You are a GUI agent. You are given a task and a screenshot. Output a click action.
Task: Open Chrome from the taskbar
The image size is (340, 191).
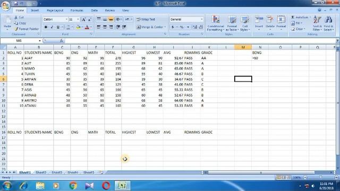coord(73,186)
